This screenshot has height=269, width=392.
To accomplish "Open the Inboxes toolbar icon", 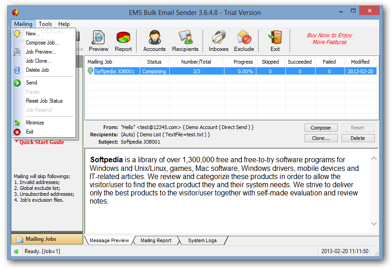I will tap(219, 37).
